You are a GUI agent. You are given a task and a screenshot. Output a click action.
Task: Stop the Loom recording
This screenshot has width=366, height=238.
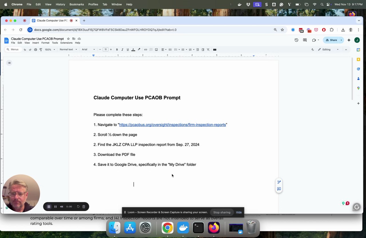[x=49, y=207]
